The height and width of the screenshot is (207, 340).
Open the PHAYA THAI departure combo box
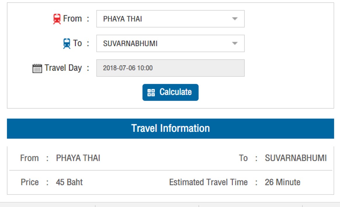click(170, 19)
